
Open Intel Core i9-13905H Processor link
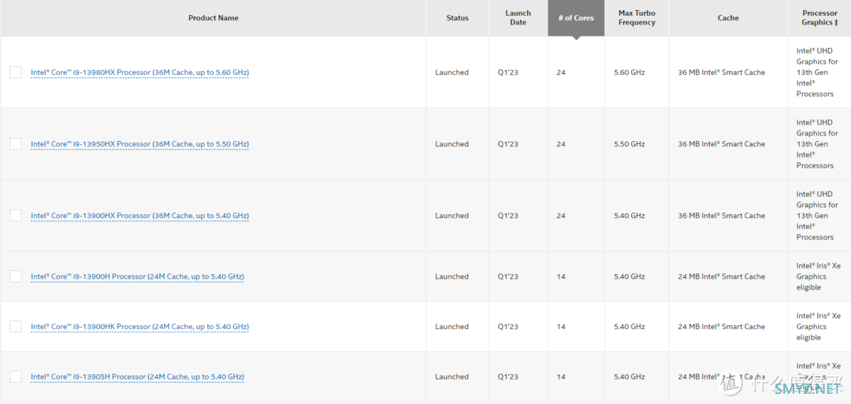click(137, 376)
